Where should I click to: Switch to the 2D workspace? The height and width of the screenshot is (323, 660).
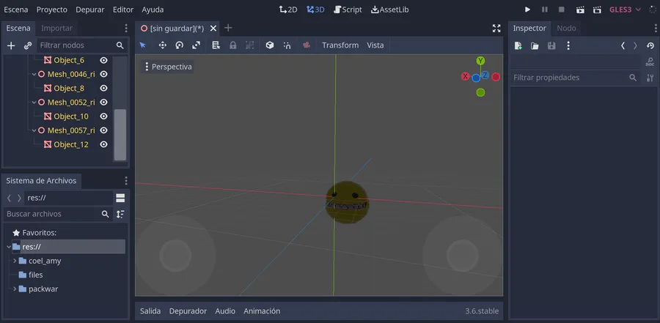[288, 10]
